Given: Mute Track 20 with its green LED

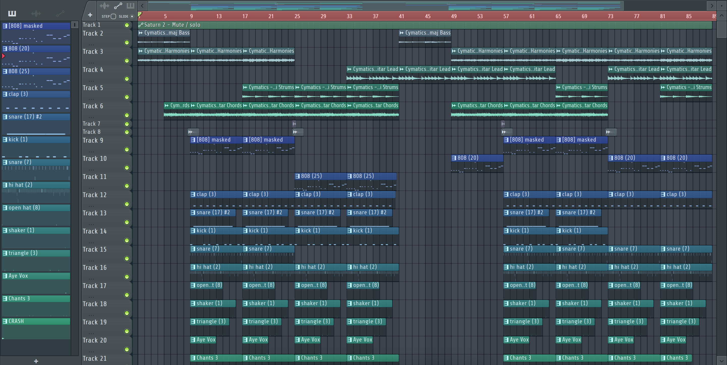Looking at the screenshot, I should (127, 349).
